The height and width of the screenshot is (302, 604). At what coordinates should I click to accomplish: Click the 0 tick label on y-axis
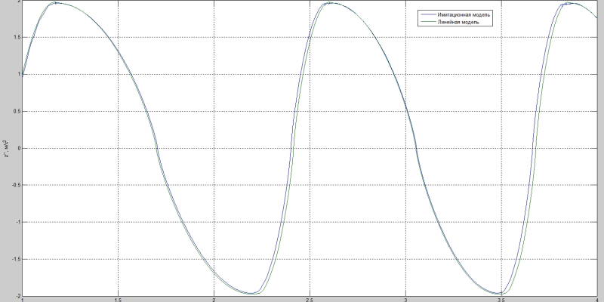[17, 148]
